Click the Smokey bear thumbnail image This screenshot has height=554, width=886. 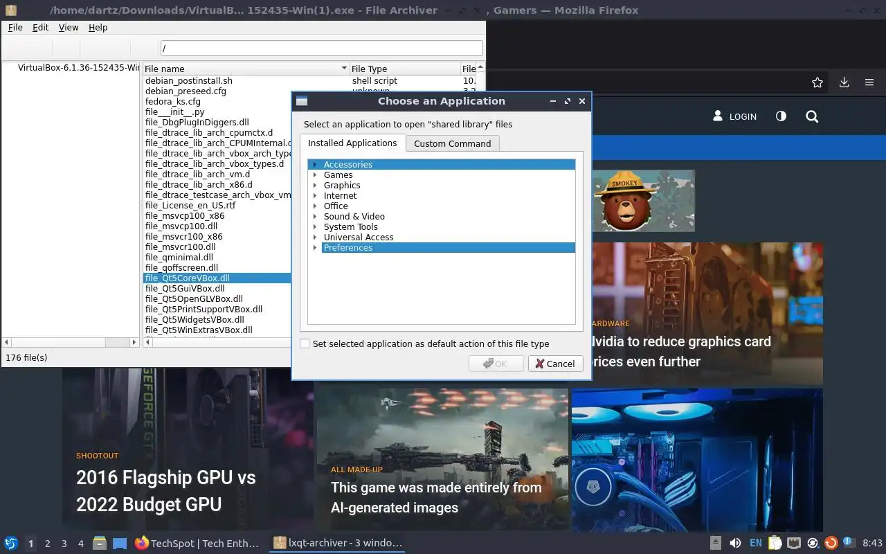click(x=643, y=201)
